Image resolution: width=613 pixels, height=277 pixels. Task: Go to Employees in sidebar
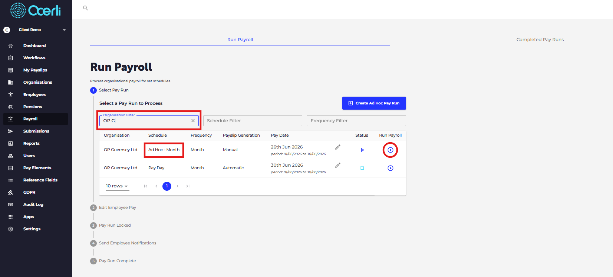[x=34, y=94]
